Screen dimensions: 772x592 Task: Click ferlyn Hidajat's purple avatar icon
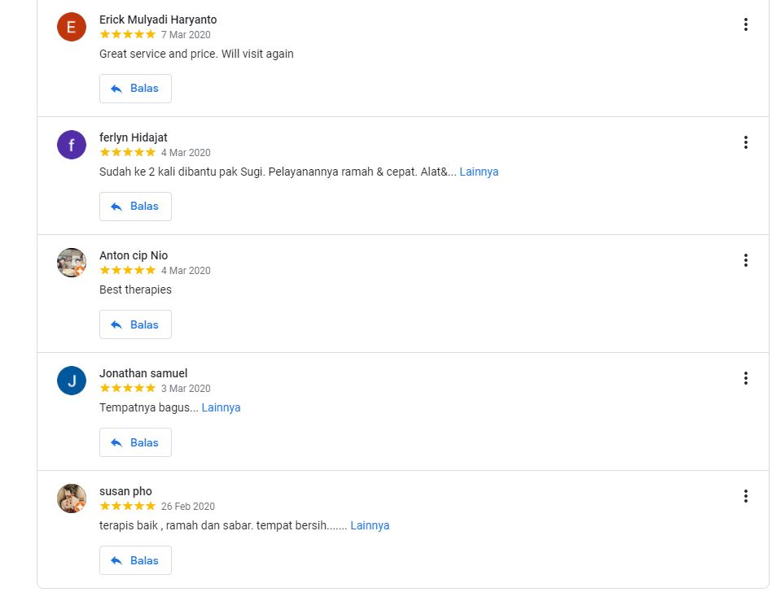(72, 145)
